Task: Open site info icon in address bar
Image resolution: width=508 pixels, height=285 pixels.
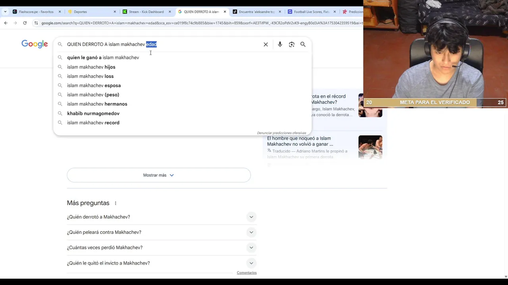Action: pyautogui.click(x=37, y=23)
